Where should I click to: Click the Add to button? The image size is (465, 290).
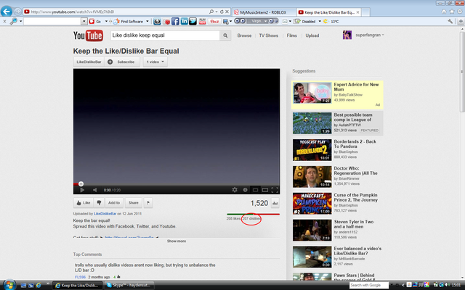[x=114, y=203]
